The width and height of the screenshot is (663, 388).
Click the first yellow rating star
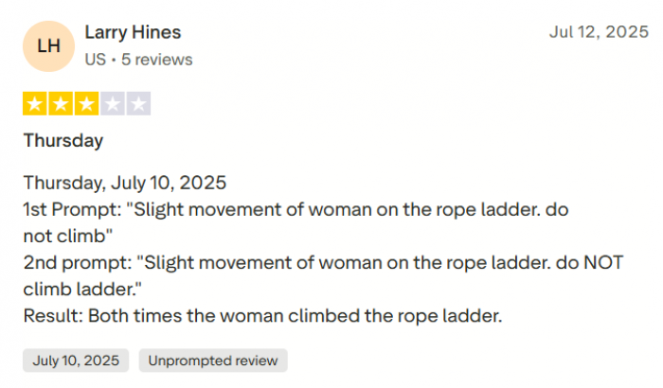click(x=35, y=104)
